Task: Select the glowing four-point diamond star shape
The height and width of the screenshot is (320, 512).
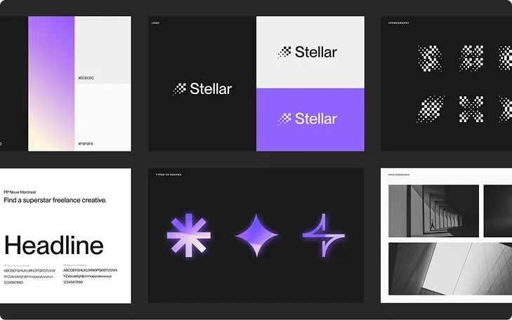Action: (256, 235)
